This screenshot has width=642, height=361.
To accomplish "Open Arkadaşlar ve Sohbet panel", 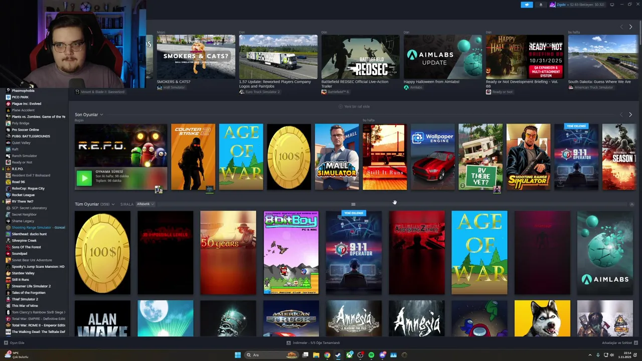I will [619, 343].
